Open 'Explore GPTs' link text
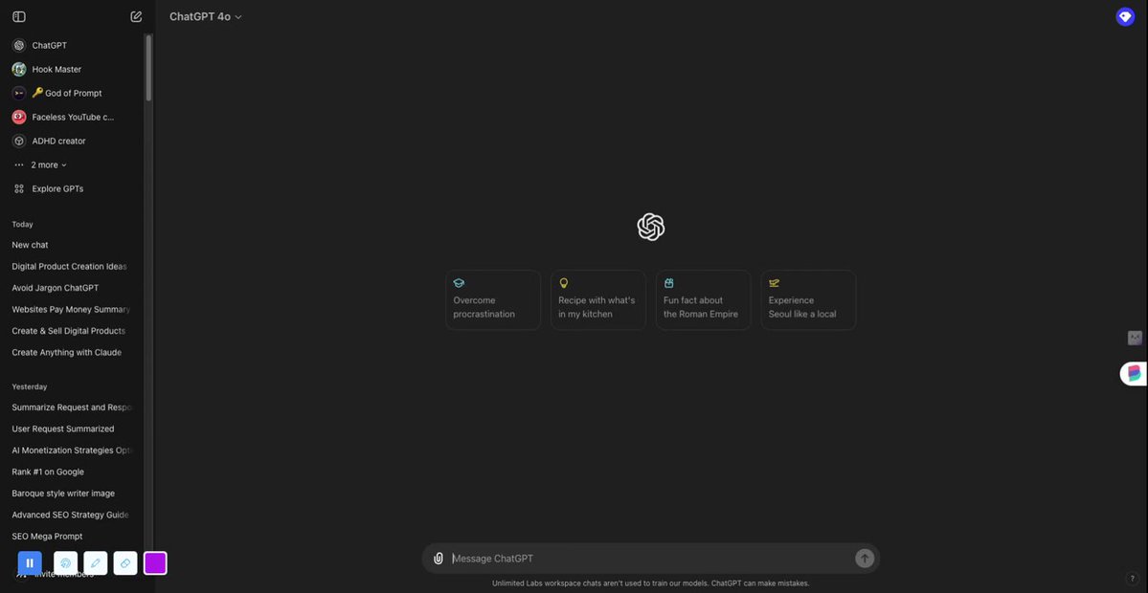Screen dimensions: 1148x593 click(57, 188)
